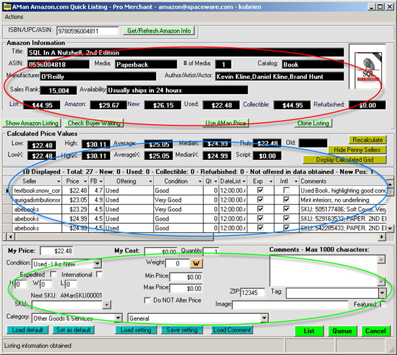Image resolution: width=397 pixels, height=355 pixels.
Task: Click the grid's horizontal scrollbar
Action: click(x=196, y=236)
